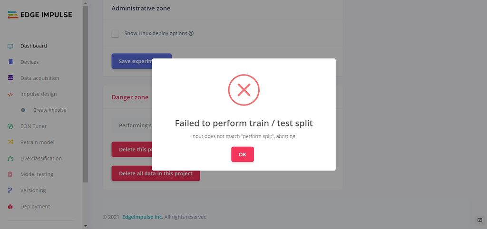Click the Retrain model shuffle icon
Viewport: 487px width, 229px height.
point(10,142)
